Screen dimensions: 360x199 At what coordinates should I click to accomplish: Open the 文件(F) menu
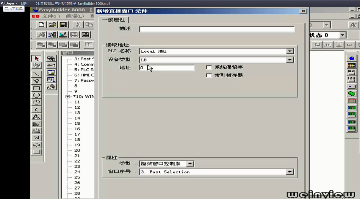tap(51, 16)
